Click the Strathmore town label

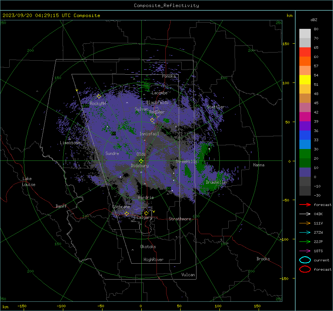pos(180,219)
